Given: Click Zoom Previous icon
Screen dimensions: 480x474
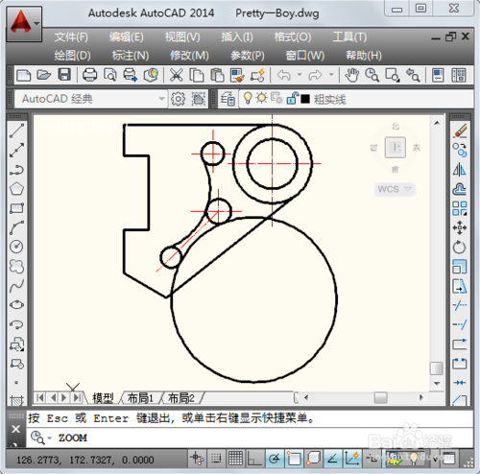Looking at the screenshot, I should [x=413, y=76].
